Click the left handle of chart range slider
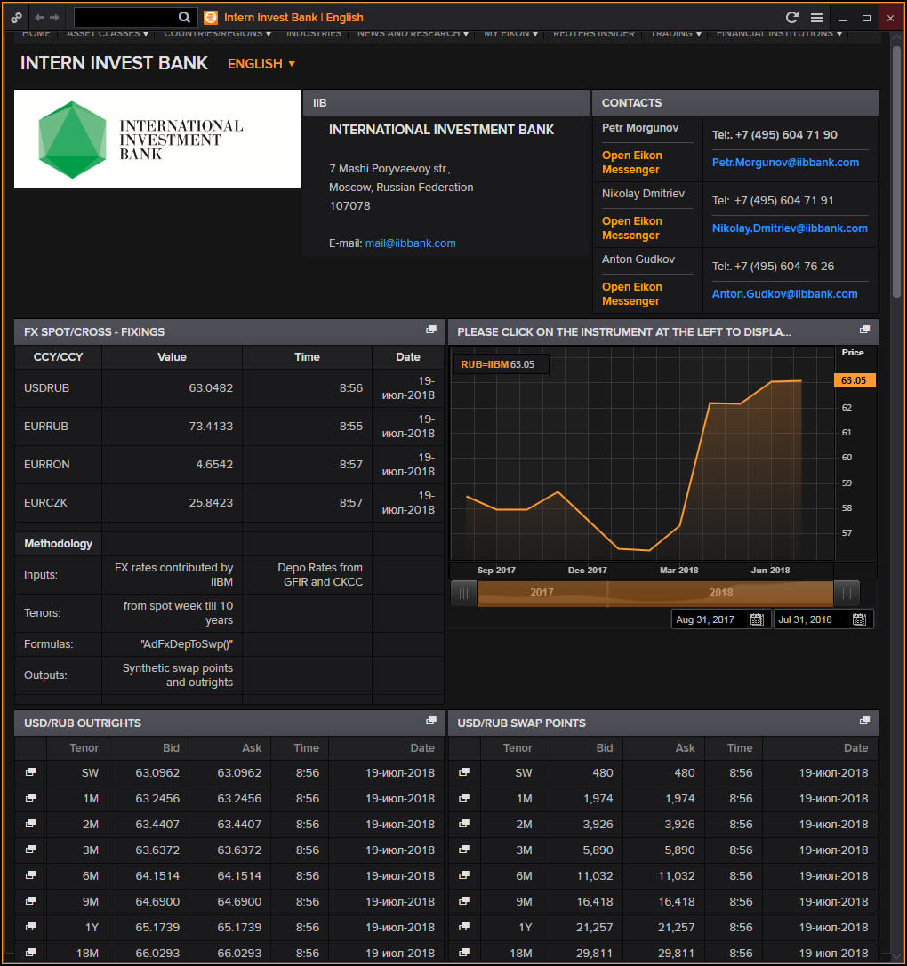907x966 pixels. (x=463, y=593)
